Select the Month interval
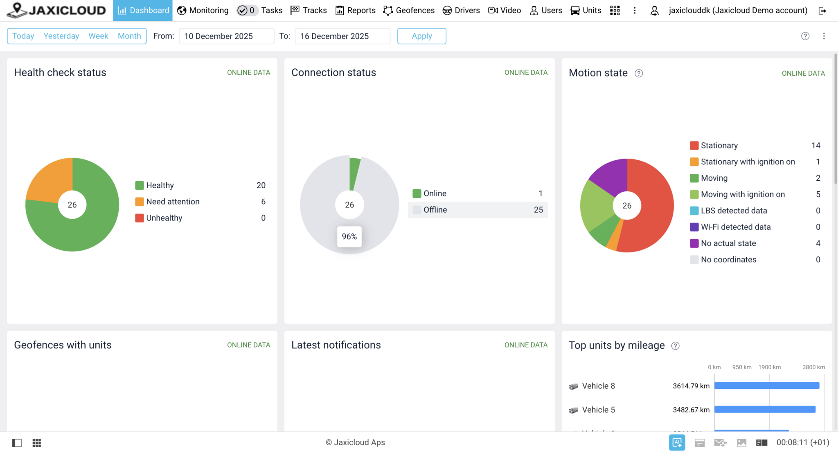838x453 pixels. (129, 36)
